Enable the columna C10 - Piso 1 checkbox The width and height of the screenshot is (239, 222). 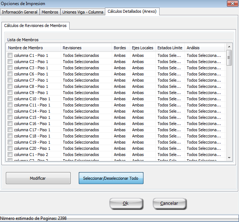(10, 99)
